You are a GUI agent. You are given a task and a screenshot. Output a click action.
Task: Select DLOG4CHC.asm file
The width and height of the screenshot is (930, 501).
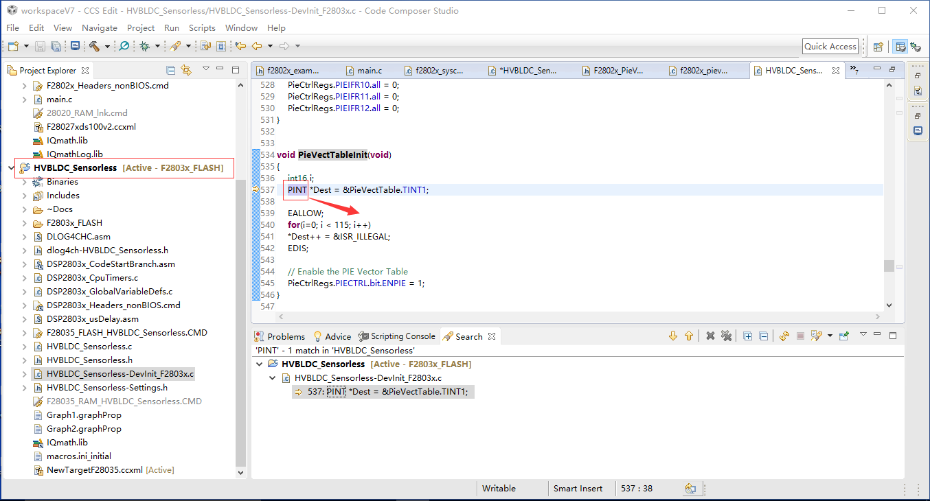click(x=78, y=237)
